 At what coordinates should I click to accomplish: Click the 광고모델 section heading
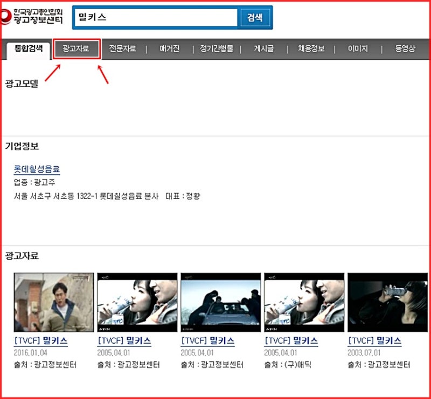pyautogui.click(x=22, y=83)
